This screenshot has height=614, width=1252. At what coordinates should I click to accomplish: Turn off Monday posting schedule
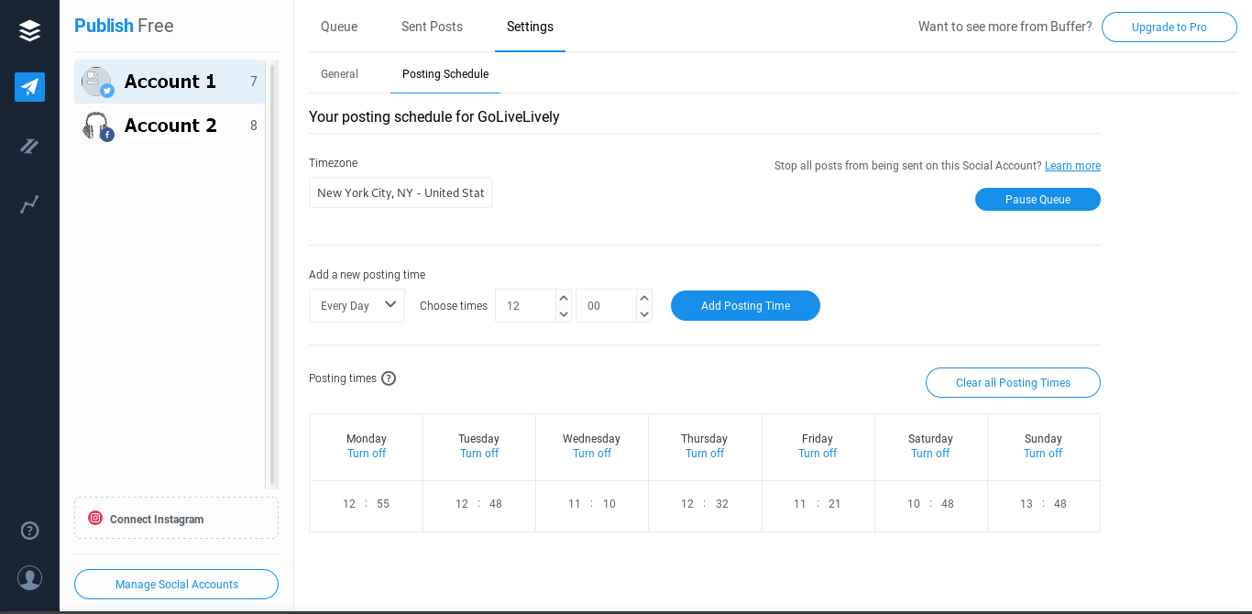[x=367, y=454]
